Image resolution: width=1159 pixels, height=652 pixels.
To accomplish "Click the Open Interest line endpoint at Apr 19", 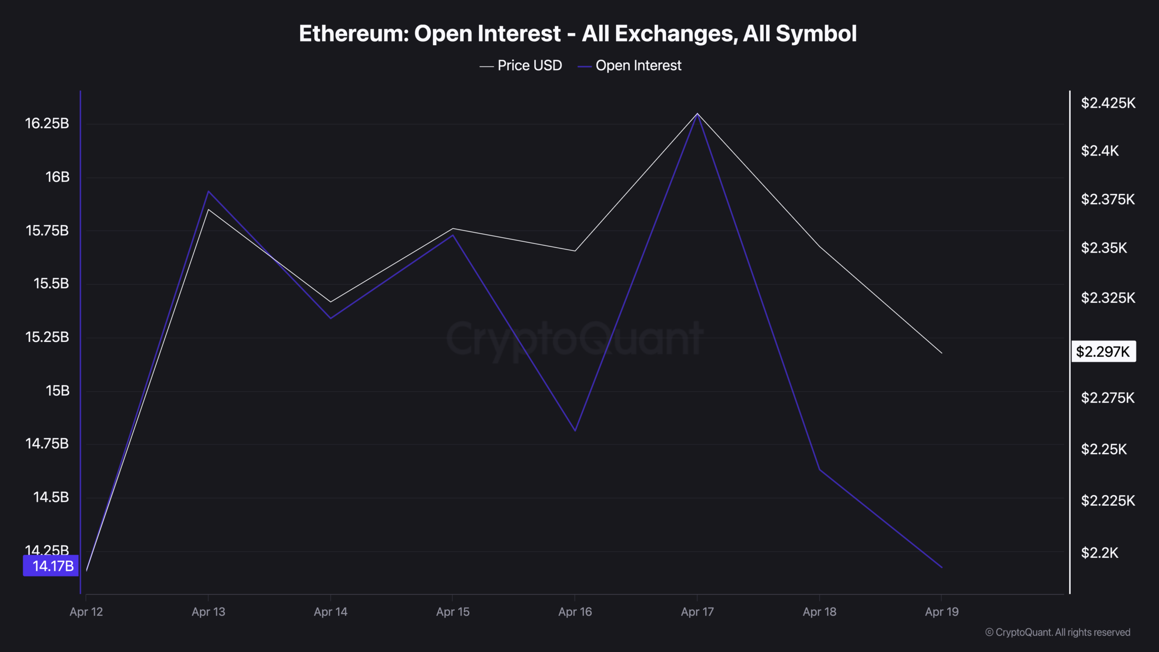I will pos(942,567).
